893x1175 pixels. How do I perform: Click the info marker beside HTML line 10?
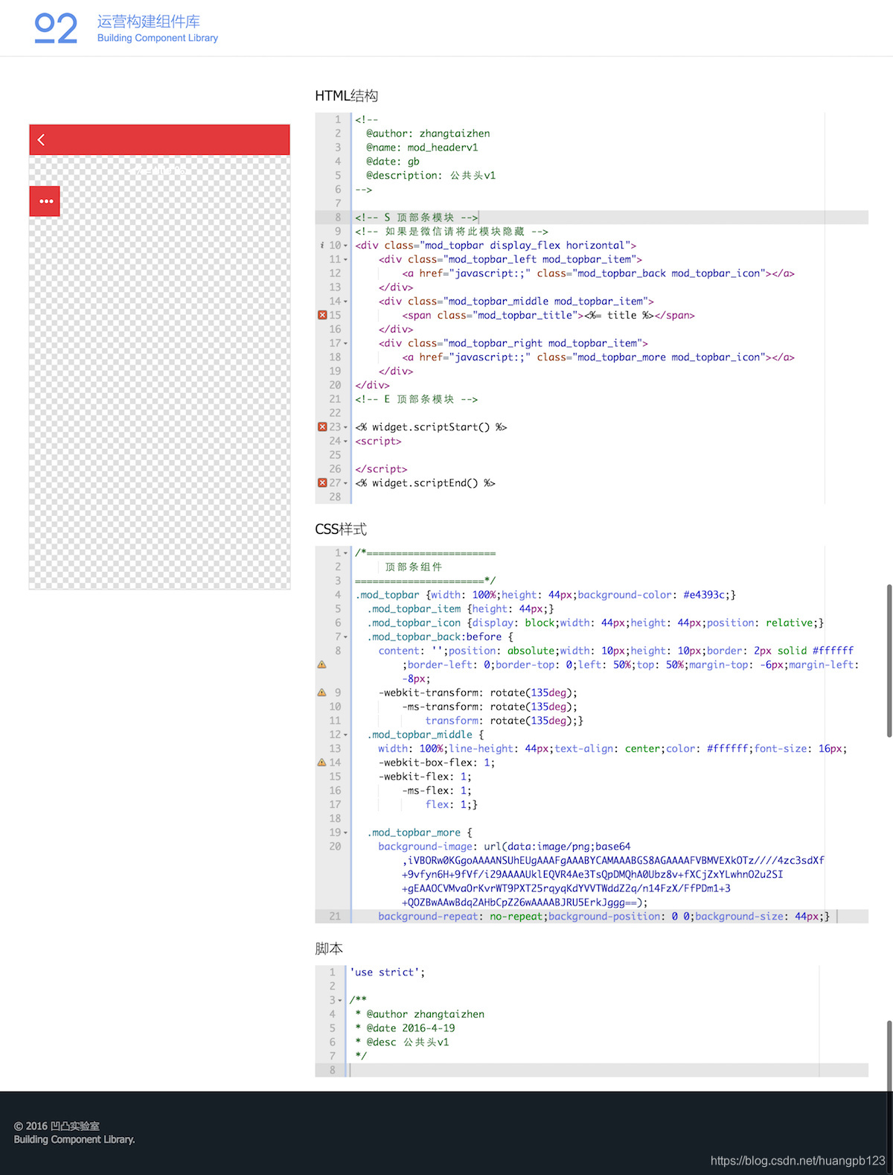pyautogui.click(x=321, y=245)
